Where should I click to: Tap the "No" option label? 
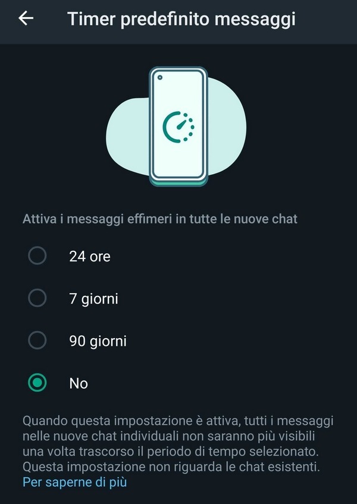point(79,384)
